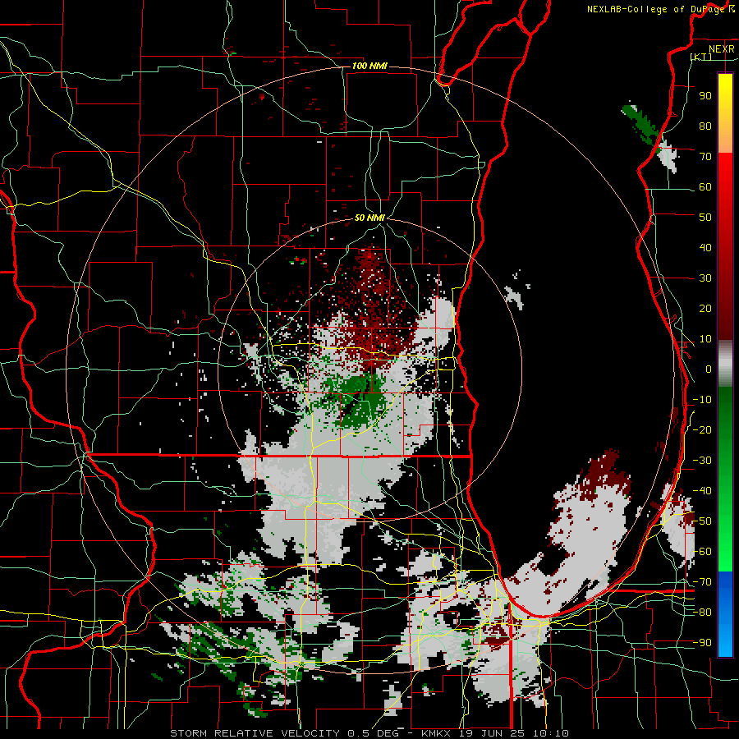739x739 pixels.
Task: Click the "NEXR" label above the color scale
Action: click(x=721, y=49)
